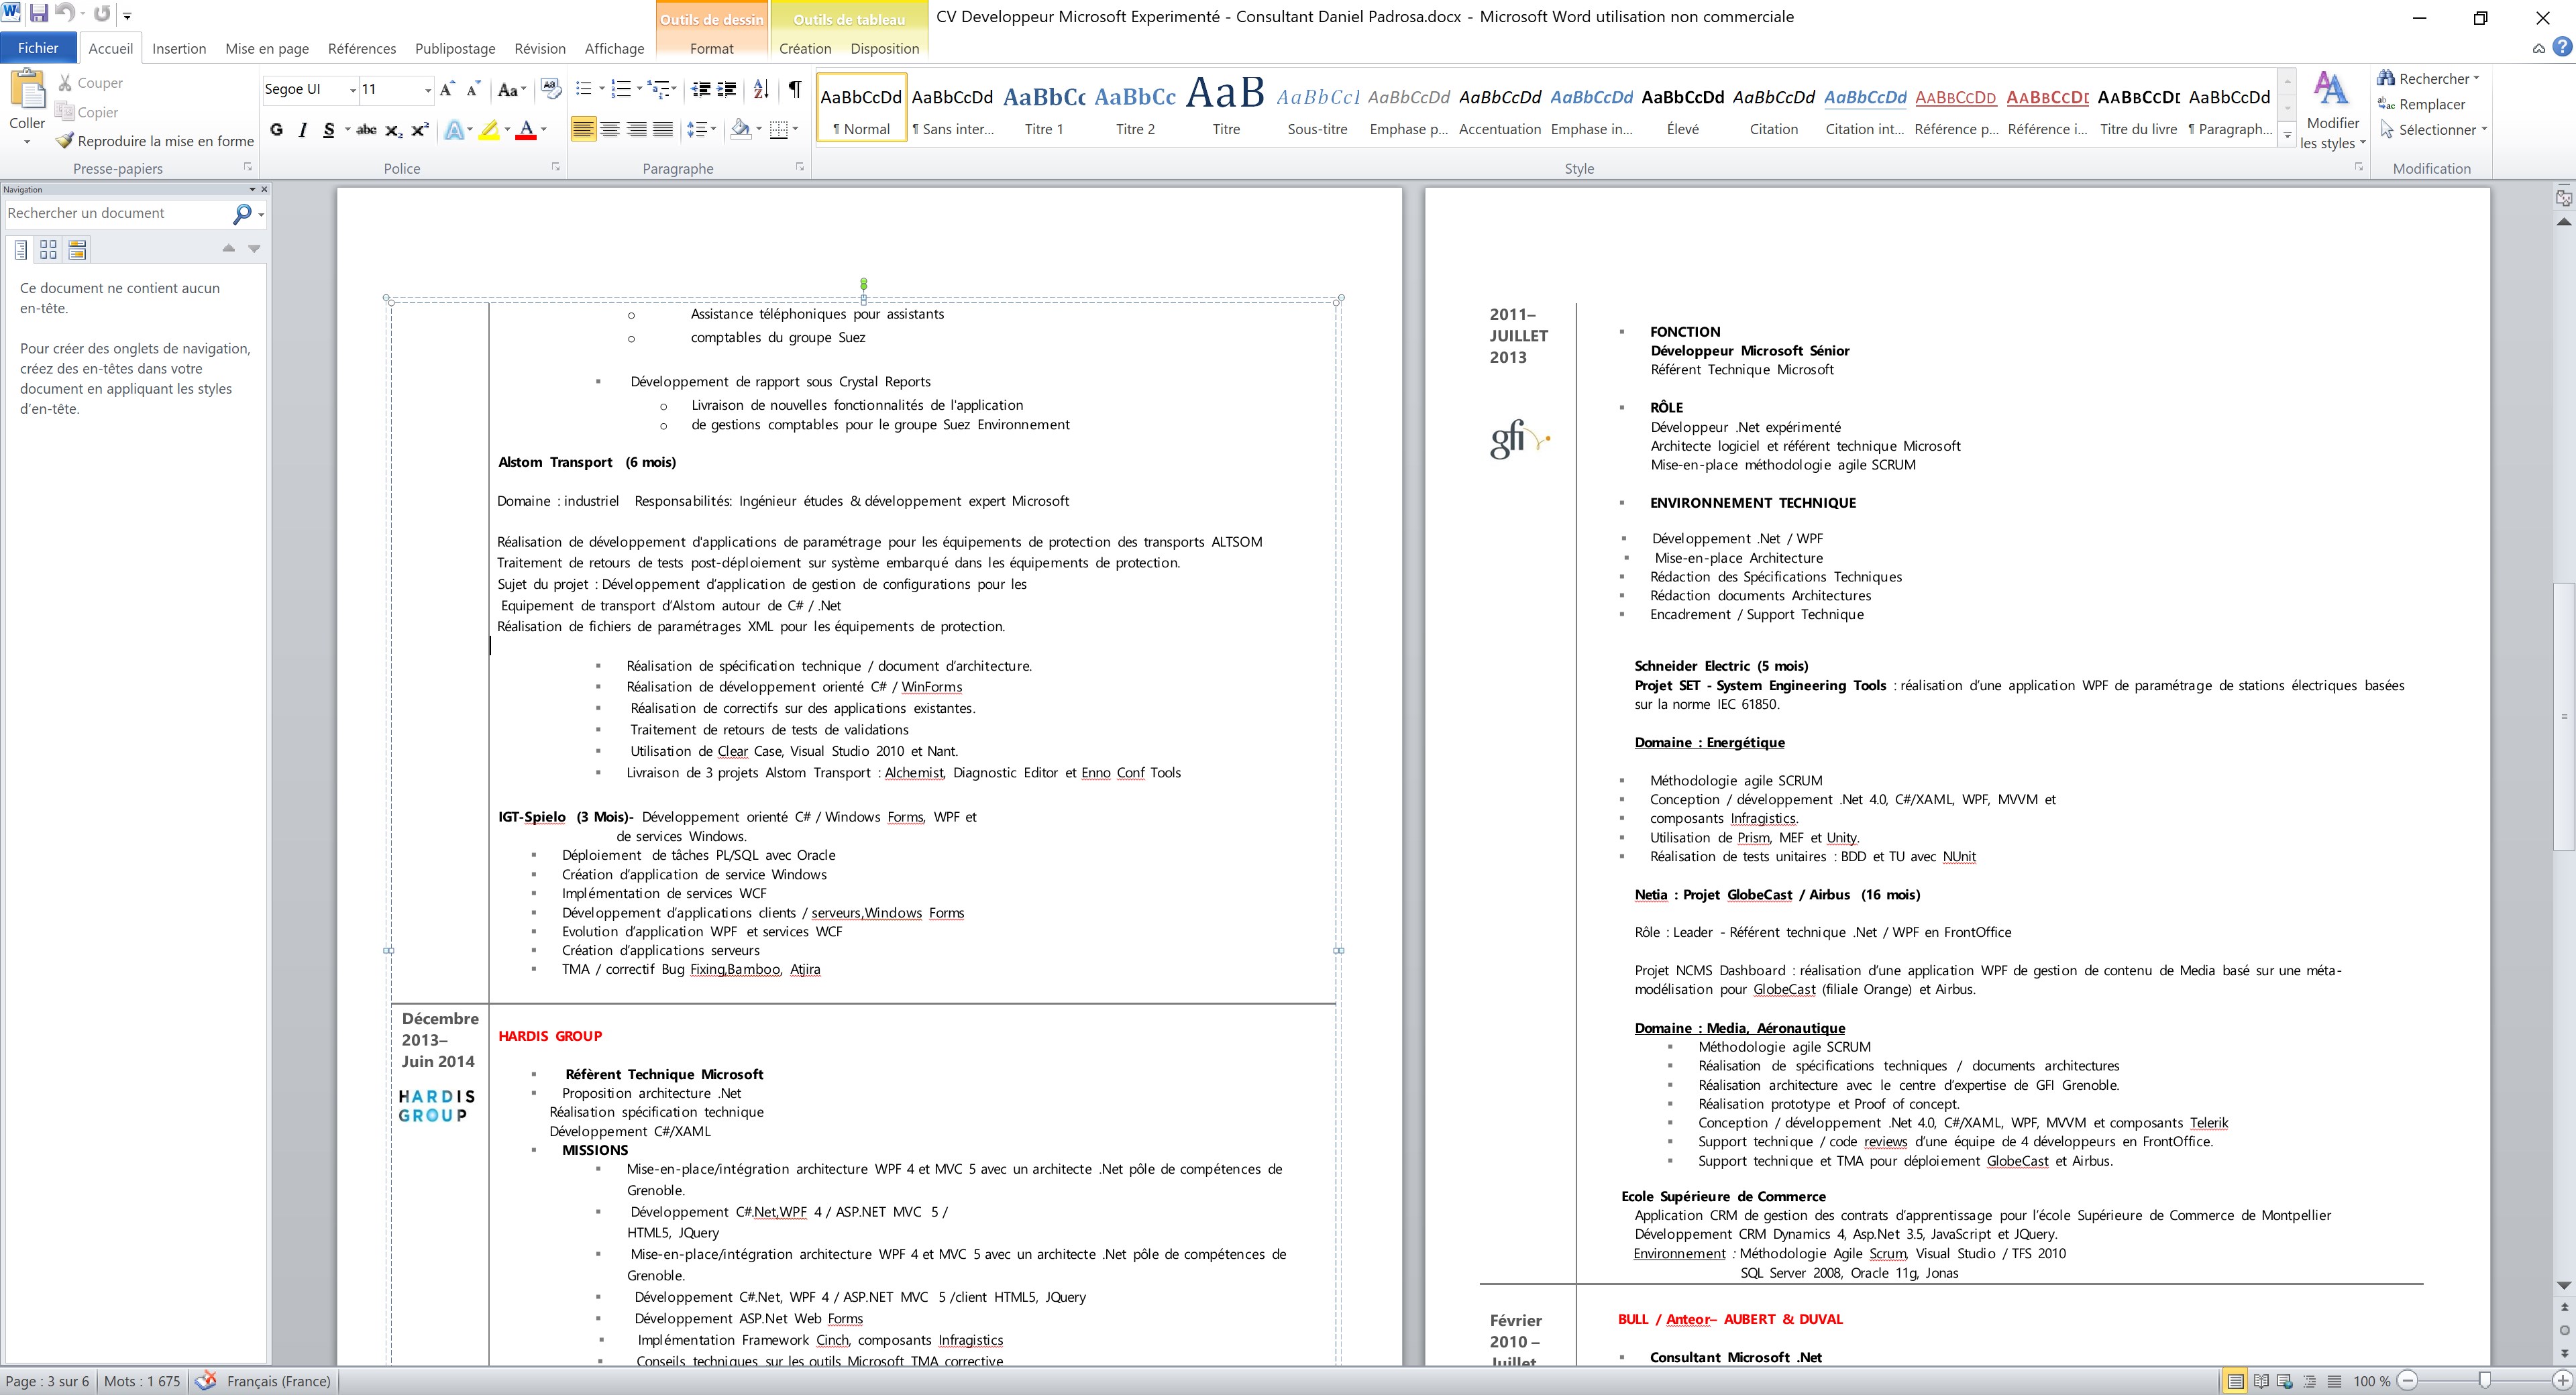Click the Rechercher un document field
This screenshot has width=2576, height=1395.
point(115,213)
